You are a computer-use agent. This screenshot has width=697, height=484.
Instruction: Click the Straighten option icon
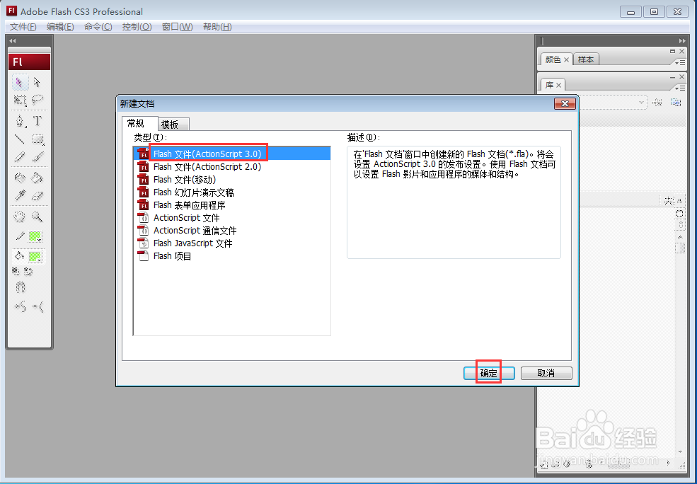(x=38, y=306)
